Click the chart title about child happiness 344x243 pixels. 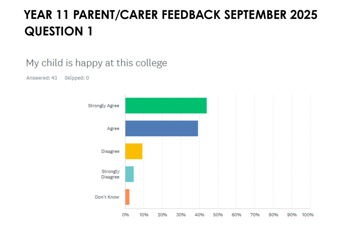click(x=96, y=63)
